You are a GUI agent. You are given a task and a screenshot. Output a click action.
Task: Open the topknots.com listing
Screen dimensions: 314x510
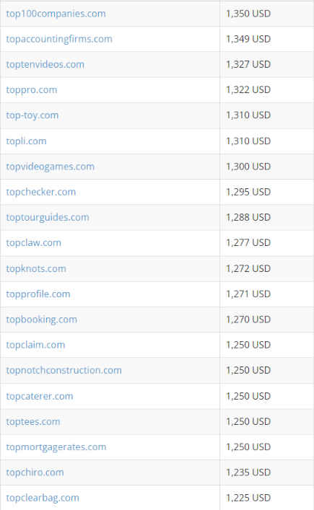point(36,268)
